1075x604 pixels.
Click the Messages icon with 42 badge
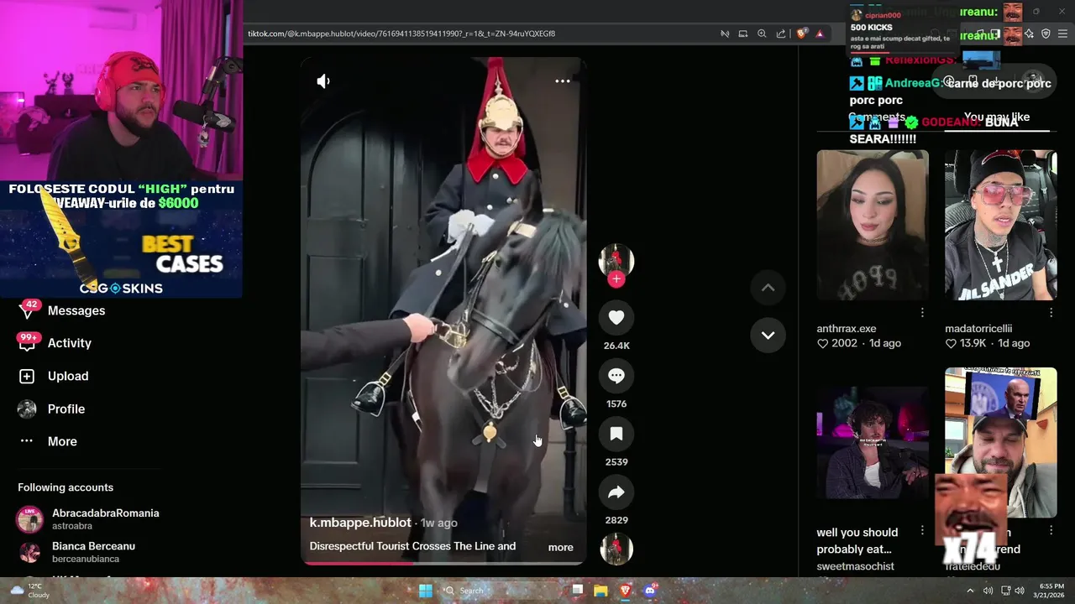[28, 310]
